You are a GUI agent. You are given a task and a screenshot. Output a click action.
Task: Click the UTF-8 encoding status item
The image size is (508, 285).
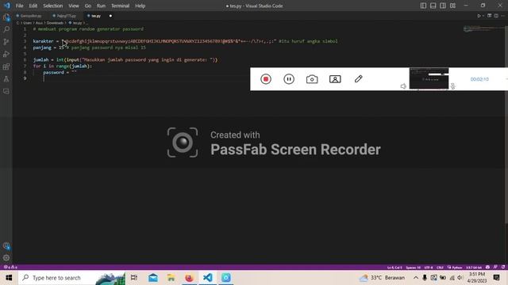tap(429, 268)
